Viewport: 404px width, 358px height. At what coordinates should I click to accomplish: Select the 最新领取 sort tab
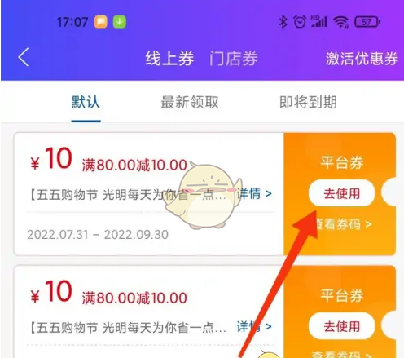(190, 102)
